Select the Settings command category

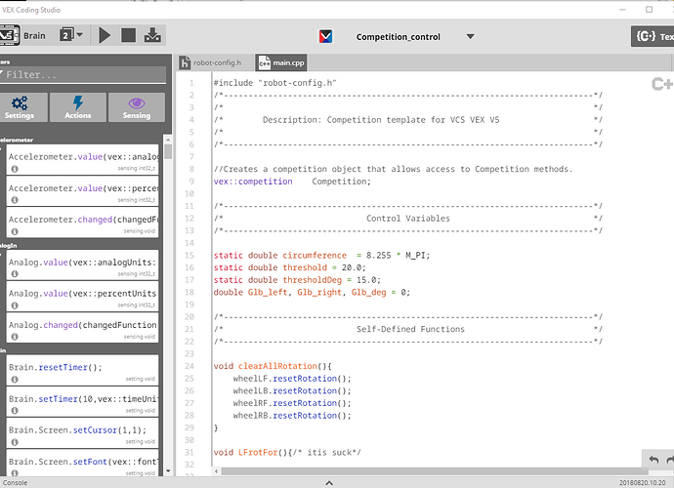(23, 107)
